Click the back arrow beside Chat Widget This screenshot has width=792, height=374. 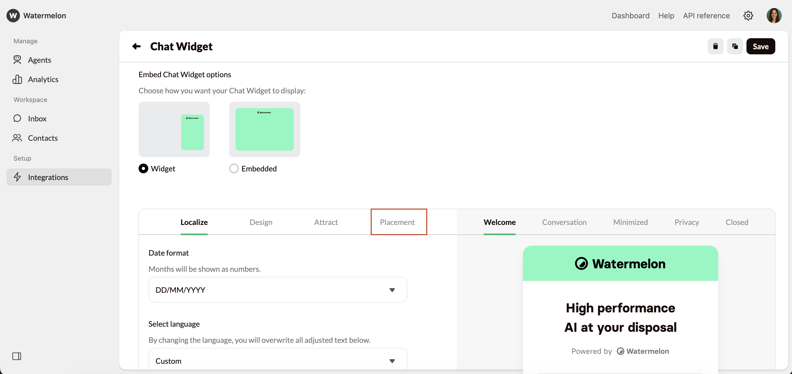(x=136, y=46)
